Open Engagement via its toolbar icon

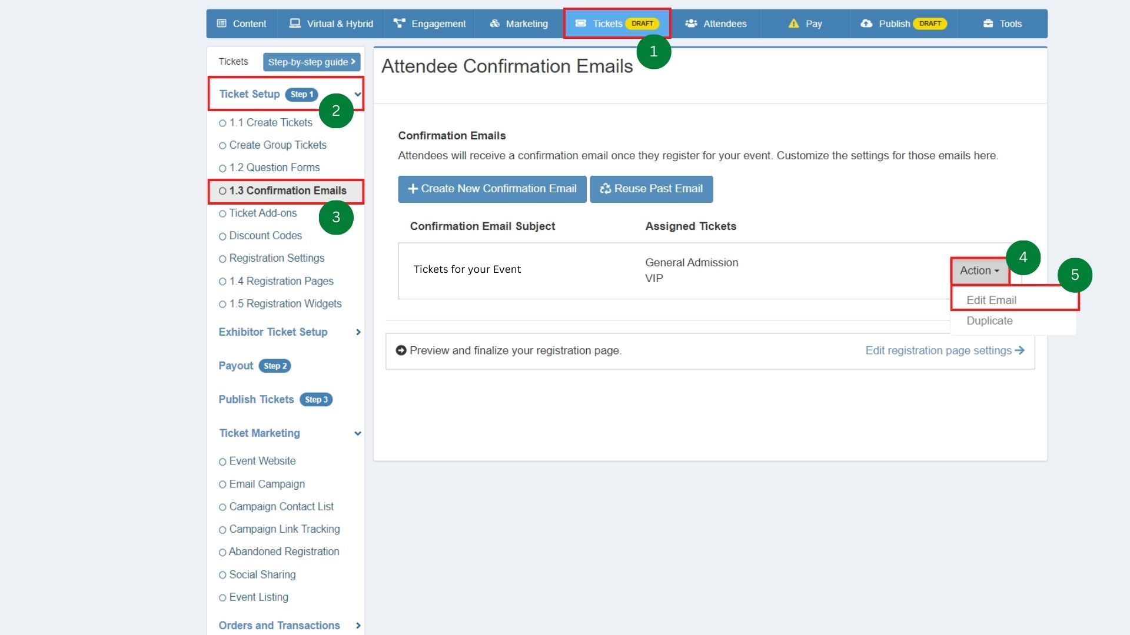398,24
